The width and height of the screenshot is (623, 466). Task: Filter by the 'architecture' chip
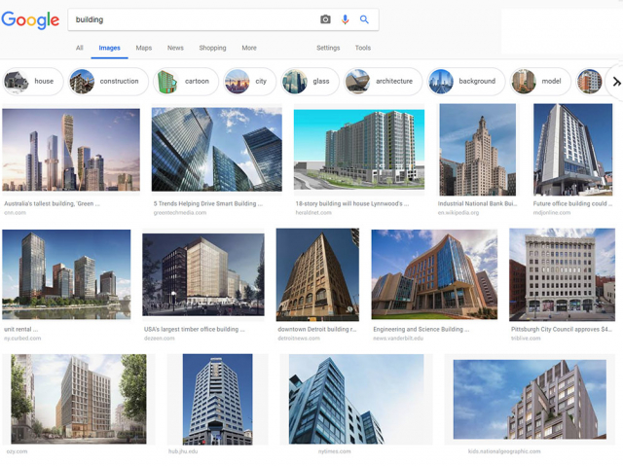[x=383, y=81]
